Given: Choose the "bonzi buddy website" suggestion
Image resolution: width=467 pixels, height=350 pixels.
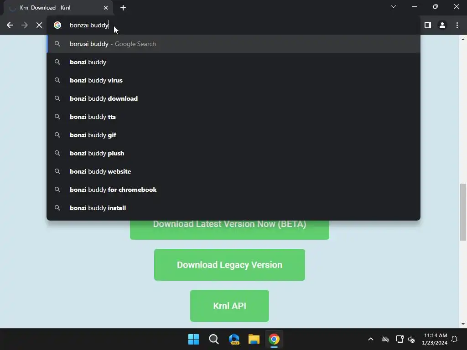Looking at the screenshot, I should [233, 171].
